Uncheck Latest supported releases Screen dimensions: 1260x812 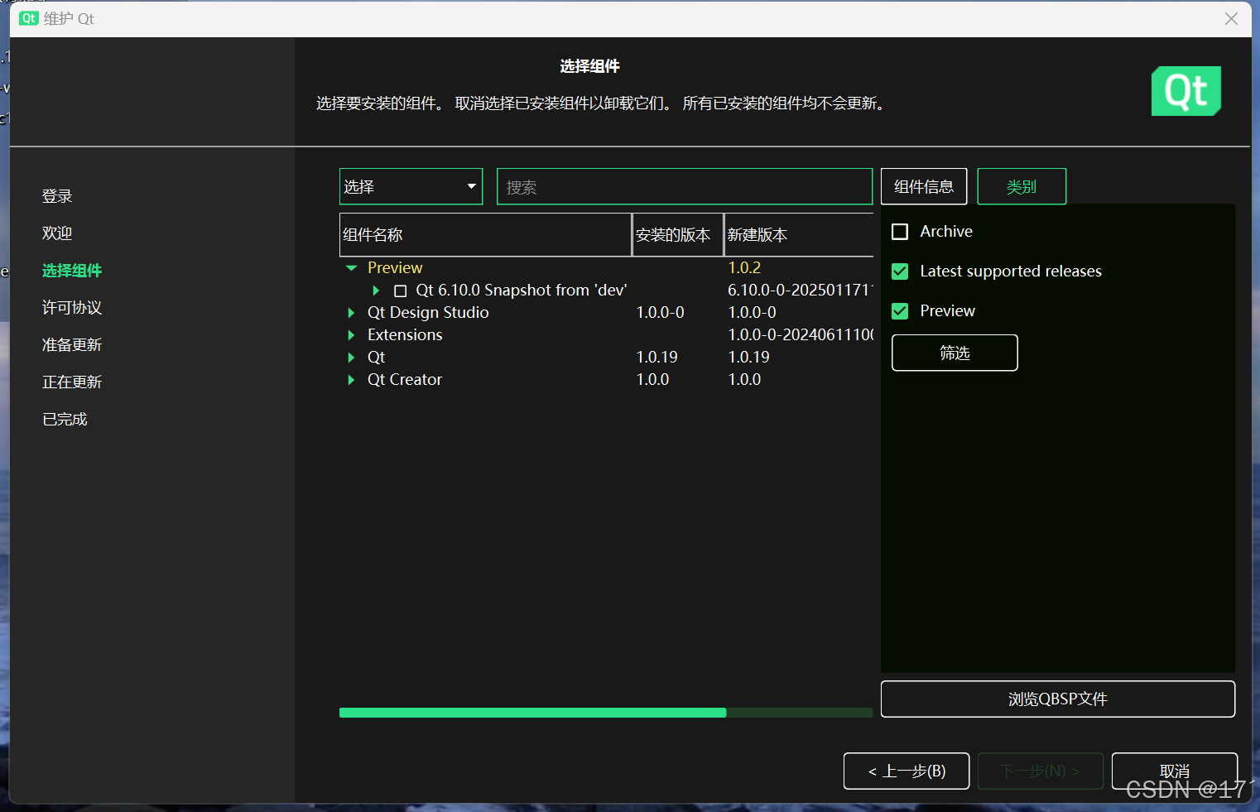click(x=900, y=271)
